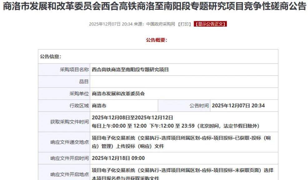This screenshot has height=180, width=308.
Task: Click the 响应文件开启地点 label cell
Action: [x=69, y=174]
